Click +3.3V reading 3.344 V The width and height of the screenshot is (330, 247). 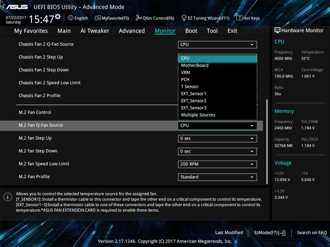(281, 198)
